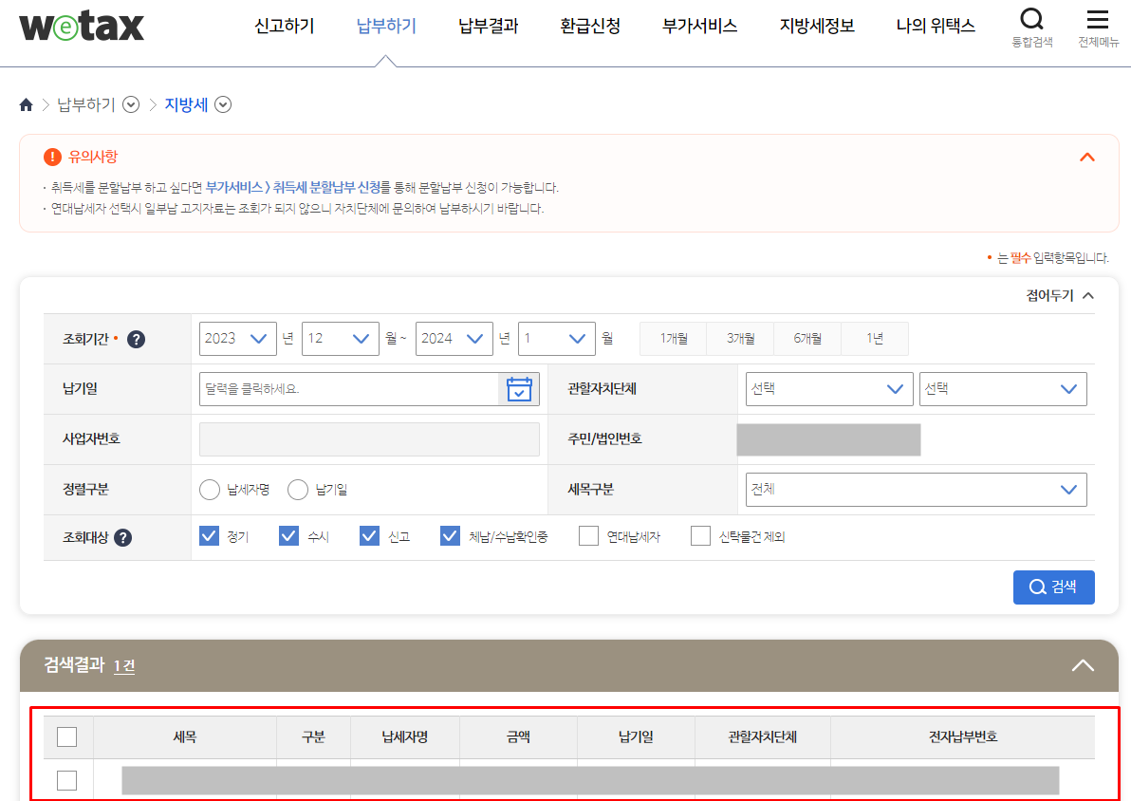Collapse the 검색결과 panel chevron icon
Viewport: 1131px width, 801px height.
click(1083, 666)
